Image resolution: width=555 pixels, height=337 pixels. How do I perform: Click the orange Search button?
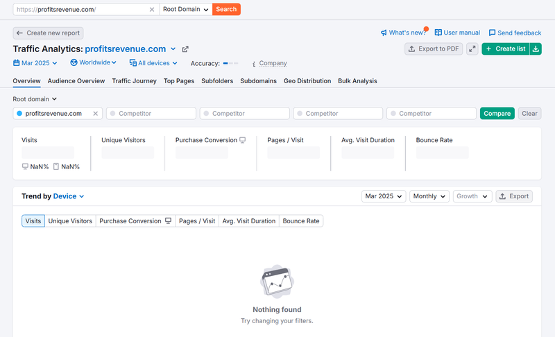[226, 10]
